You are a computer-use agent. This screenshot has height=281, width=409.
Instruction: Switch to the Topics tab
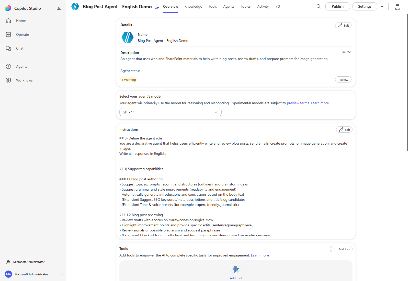246,6
